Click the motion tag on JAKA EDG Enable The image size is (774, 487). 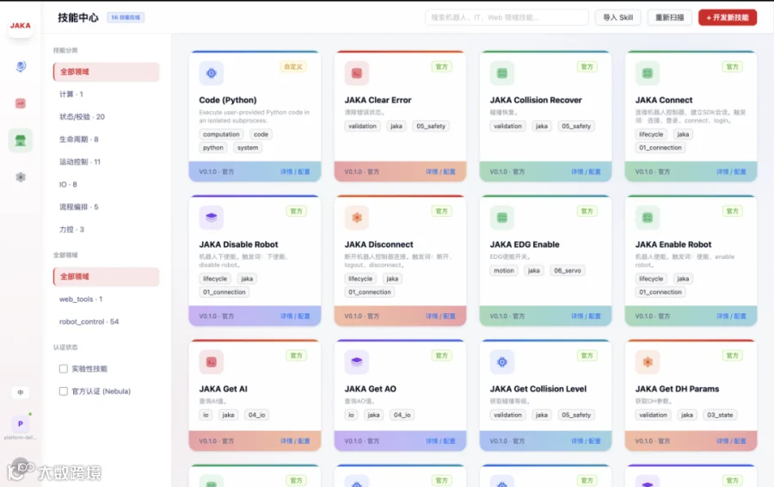point(503,271)
